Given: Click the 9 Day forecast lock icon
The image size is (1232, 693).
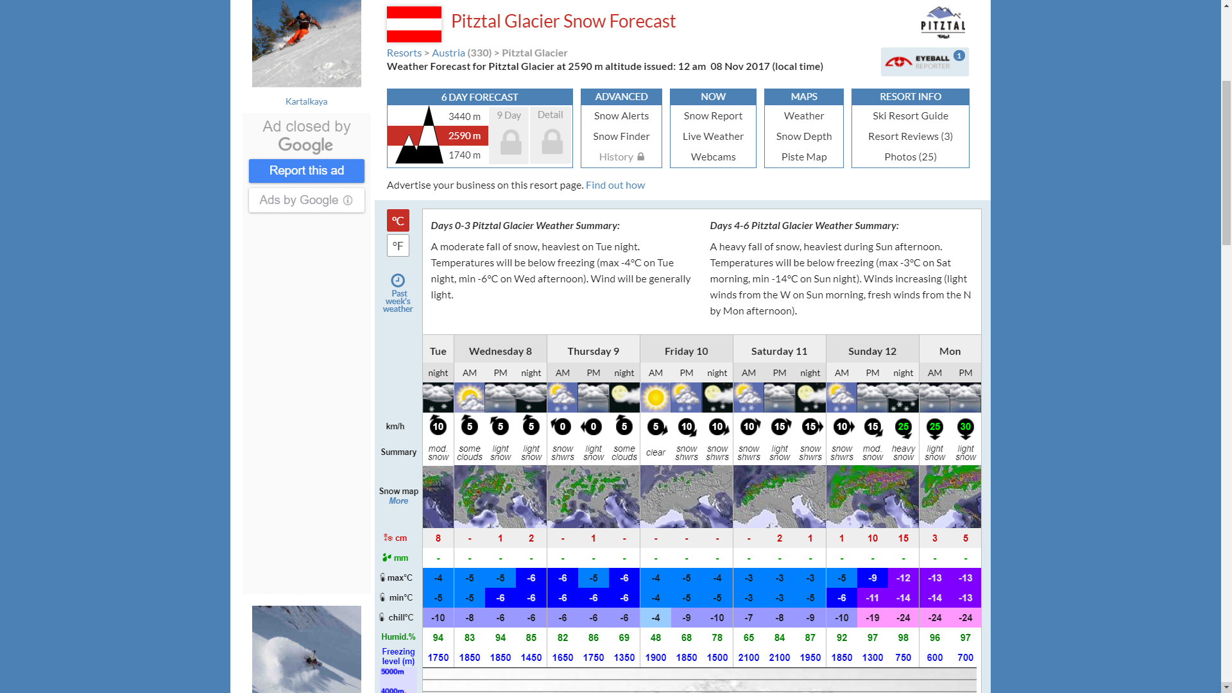Looking at the screenshot, I should point(511,142).
